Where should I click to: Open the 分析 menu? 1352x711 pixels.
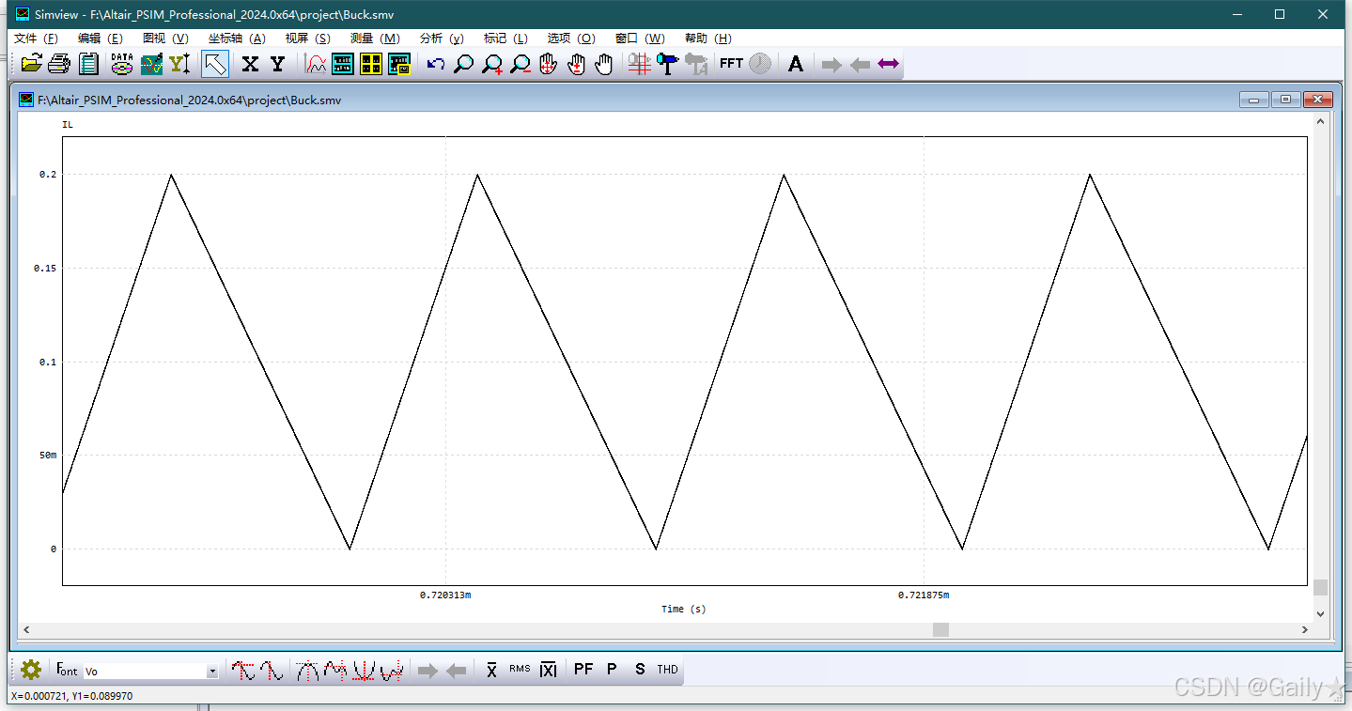pyautogui.click(x=442, y=39)
